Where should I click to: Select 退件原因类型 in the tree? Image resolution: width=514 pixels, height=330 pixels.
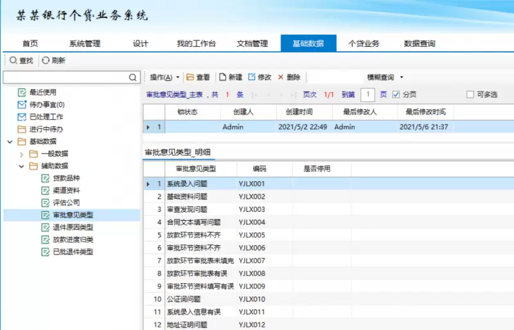[73, 227]
